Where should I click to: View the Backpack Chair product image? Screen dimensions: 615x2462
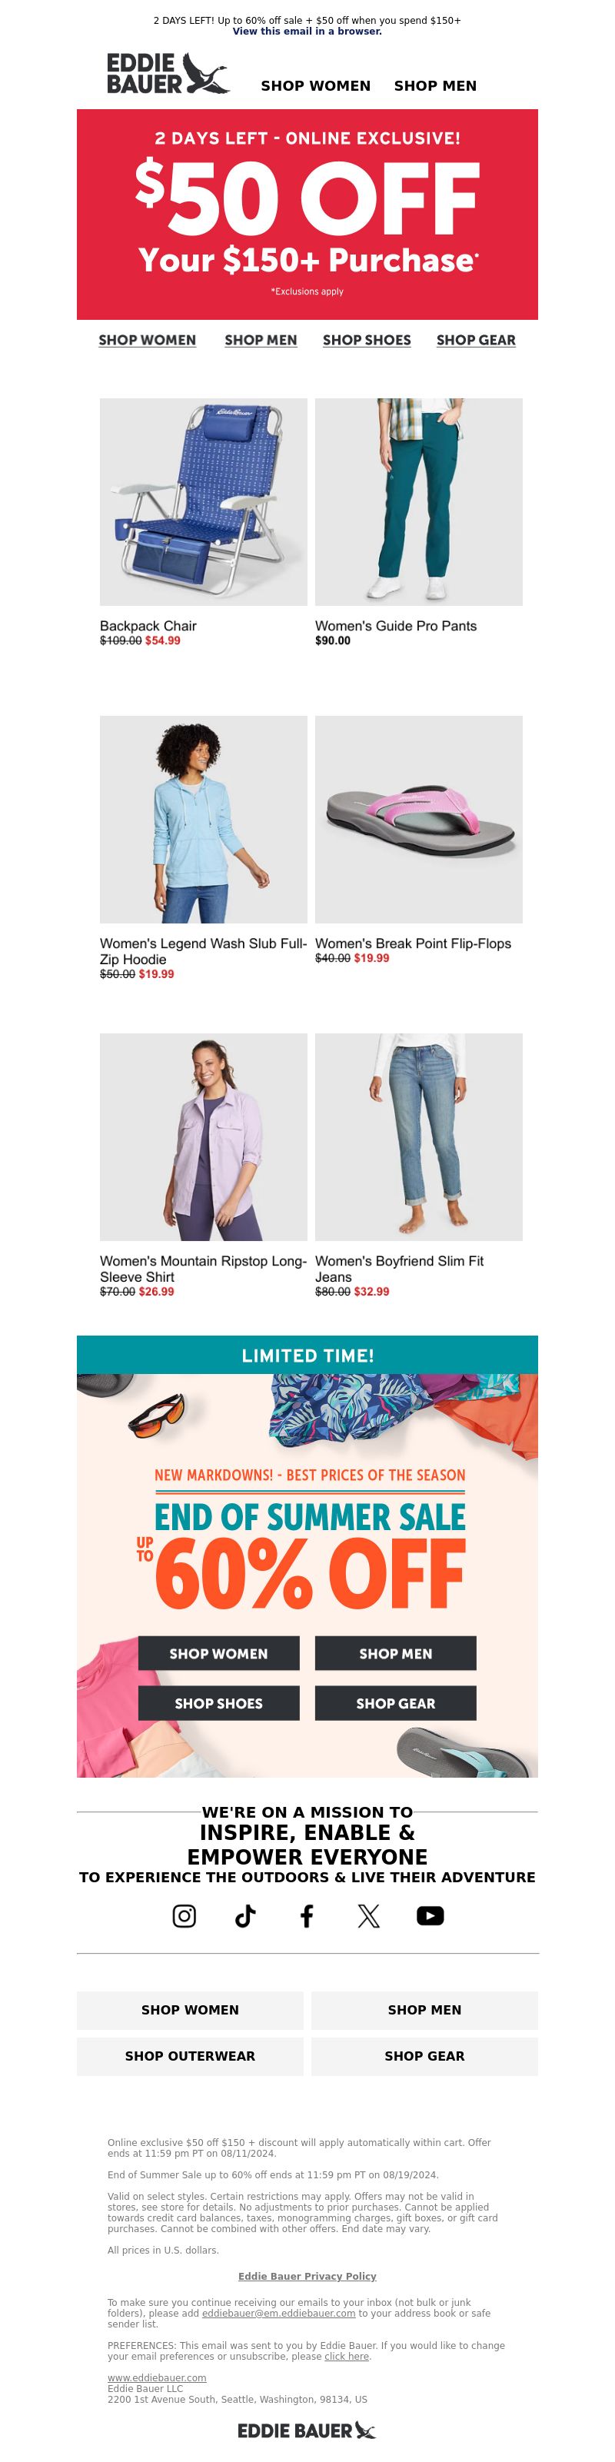(x=204, y=502)
